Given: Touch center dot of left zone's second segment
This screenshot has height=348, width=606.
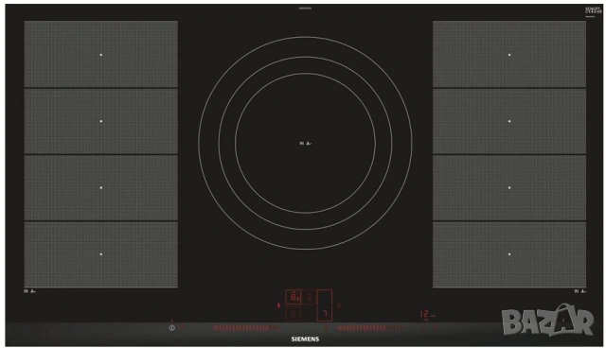Looking at the screenshot, I should pos(101,121).
